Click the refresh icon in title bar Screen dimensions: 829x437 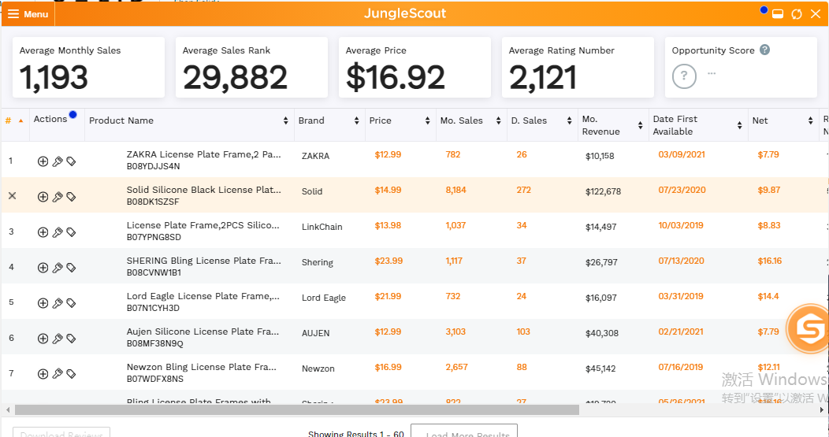point(796,14)
